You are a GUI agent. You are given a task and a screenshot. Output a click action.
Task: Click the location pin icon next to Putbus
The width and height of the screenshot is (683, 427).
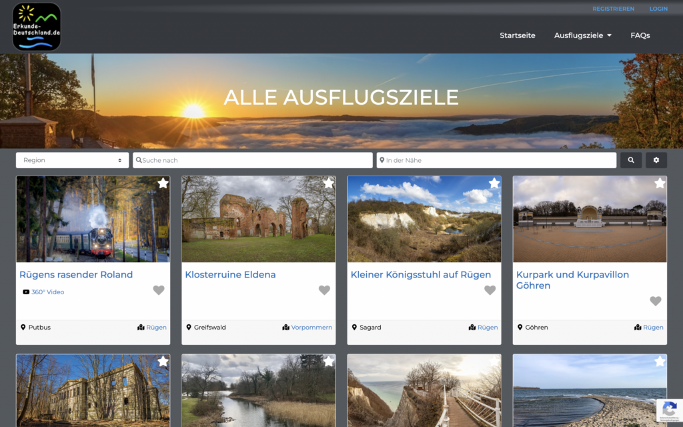point(23,327)
